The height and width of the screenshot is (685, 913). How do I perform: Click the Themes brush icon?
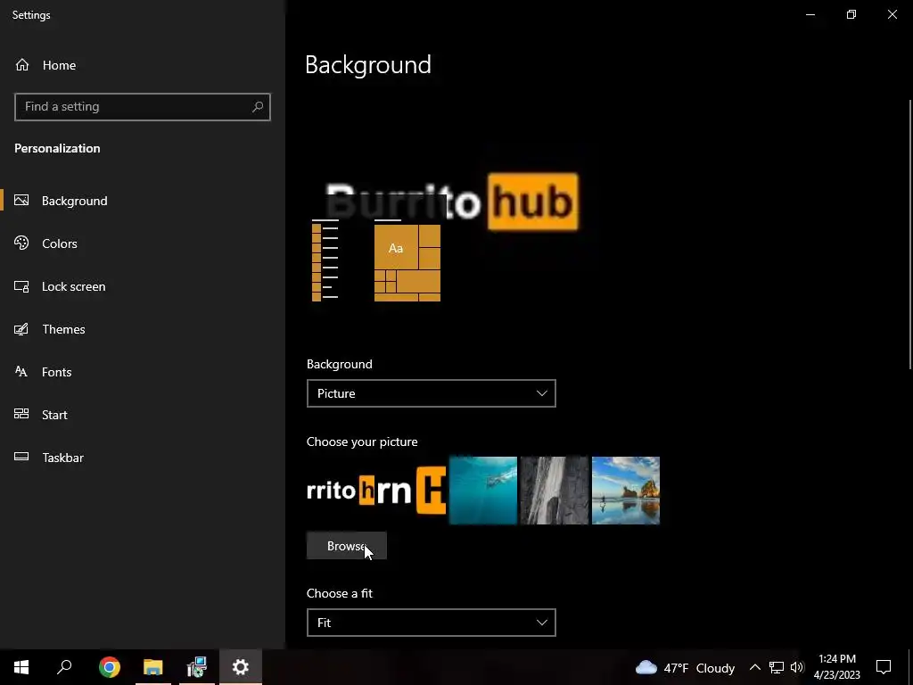click(21, 329)
